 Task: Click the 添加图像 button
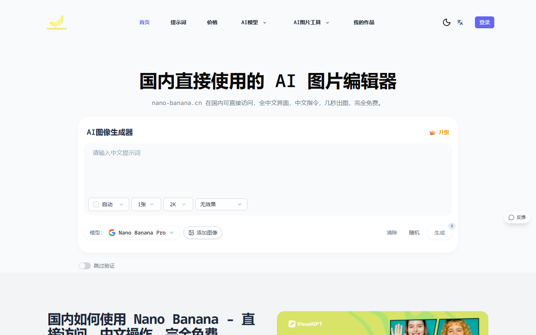[203, 233]
